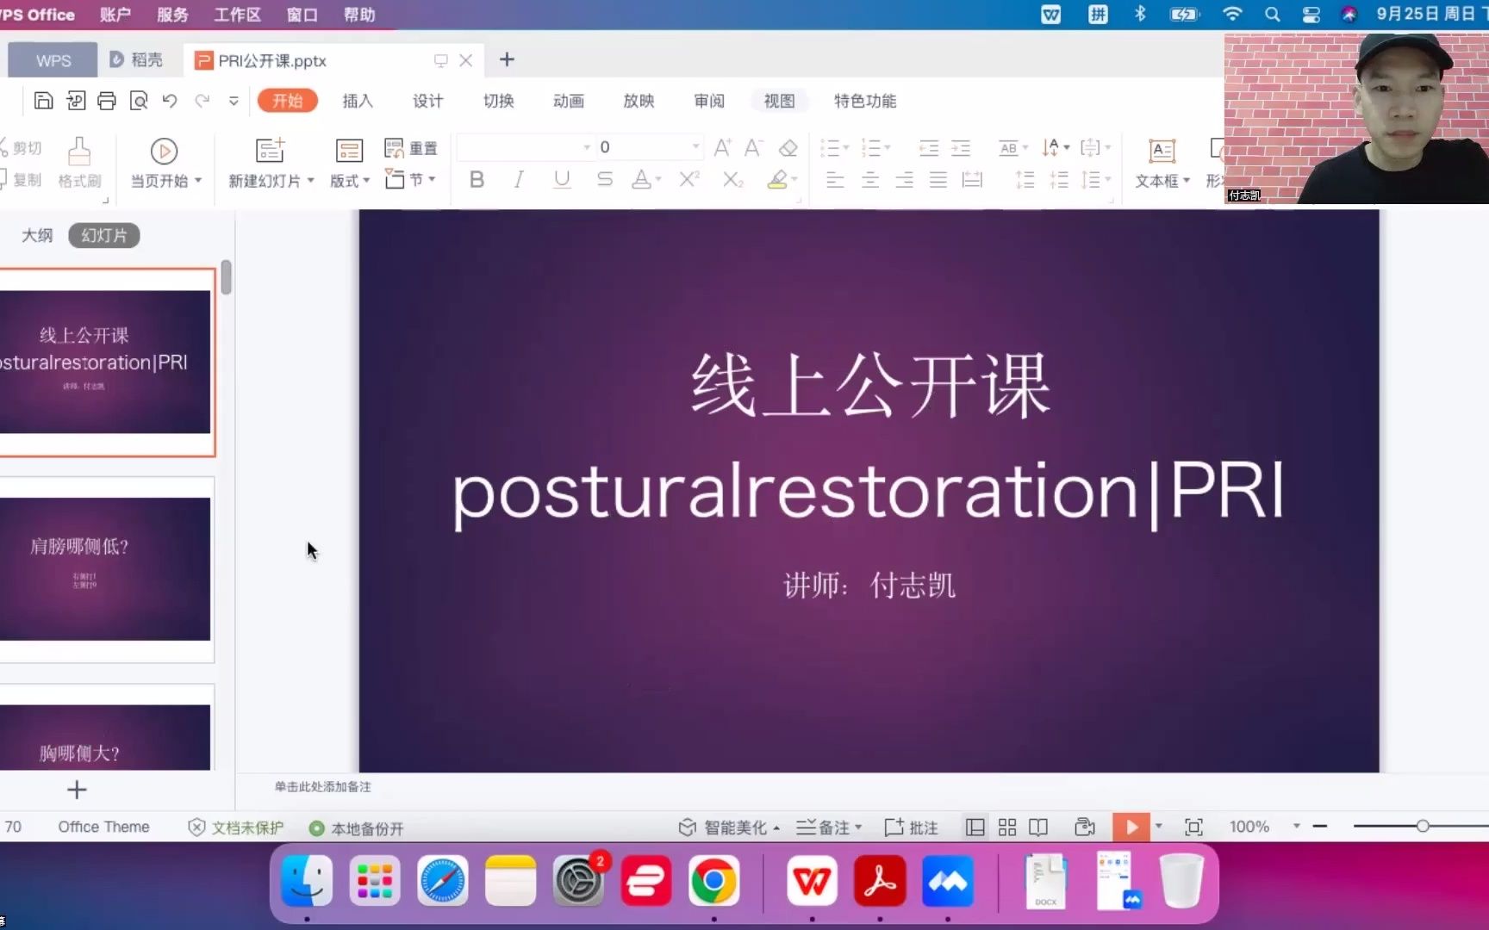Start slideshow from current page icon
The height and width of the screenshot is (930, 1489).
tap(164, 152)
